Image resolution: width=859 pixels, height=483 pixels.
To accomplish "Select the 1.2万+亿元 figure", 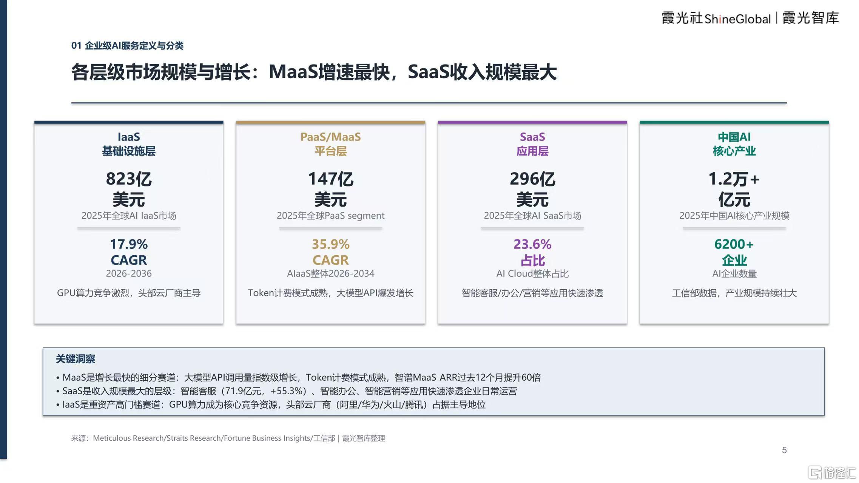I will coord(734,189).
